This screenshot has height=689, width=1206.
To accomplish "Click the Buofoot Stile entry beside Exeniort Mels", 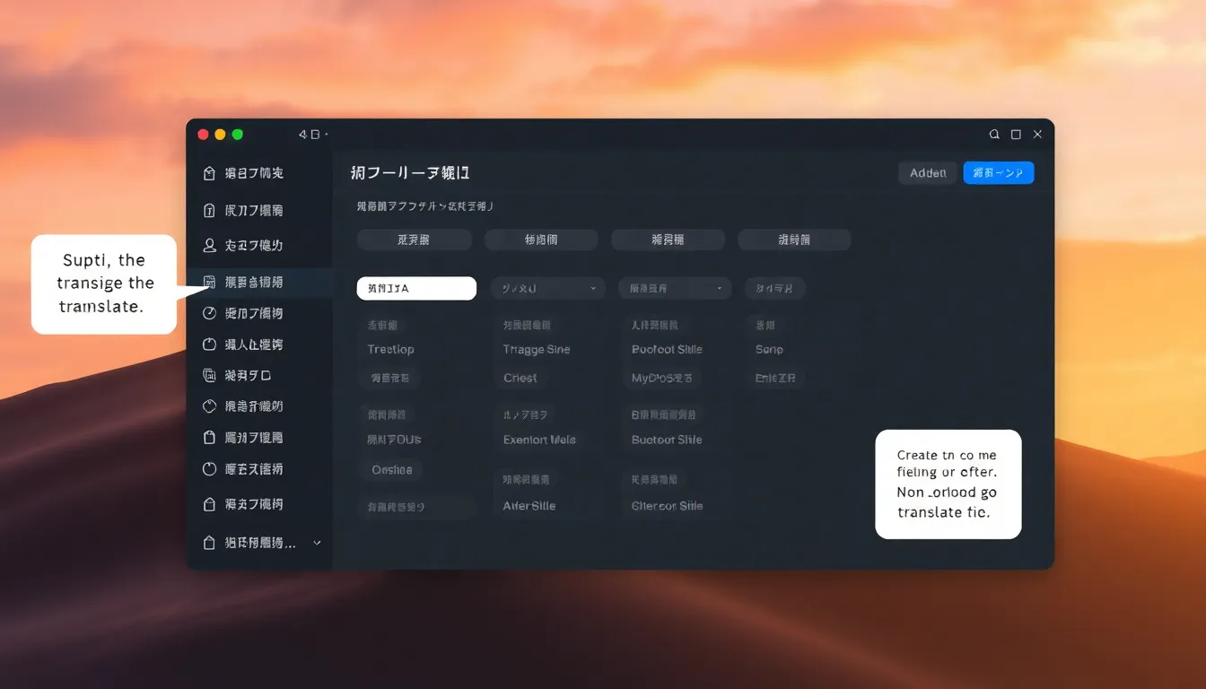I will tap(667, 440).
